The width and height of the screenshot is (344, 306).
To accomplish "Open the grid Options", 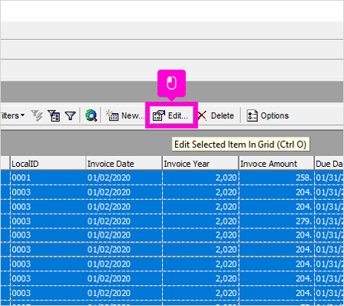I will (x=267, y=115).
